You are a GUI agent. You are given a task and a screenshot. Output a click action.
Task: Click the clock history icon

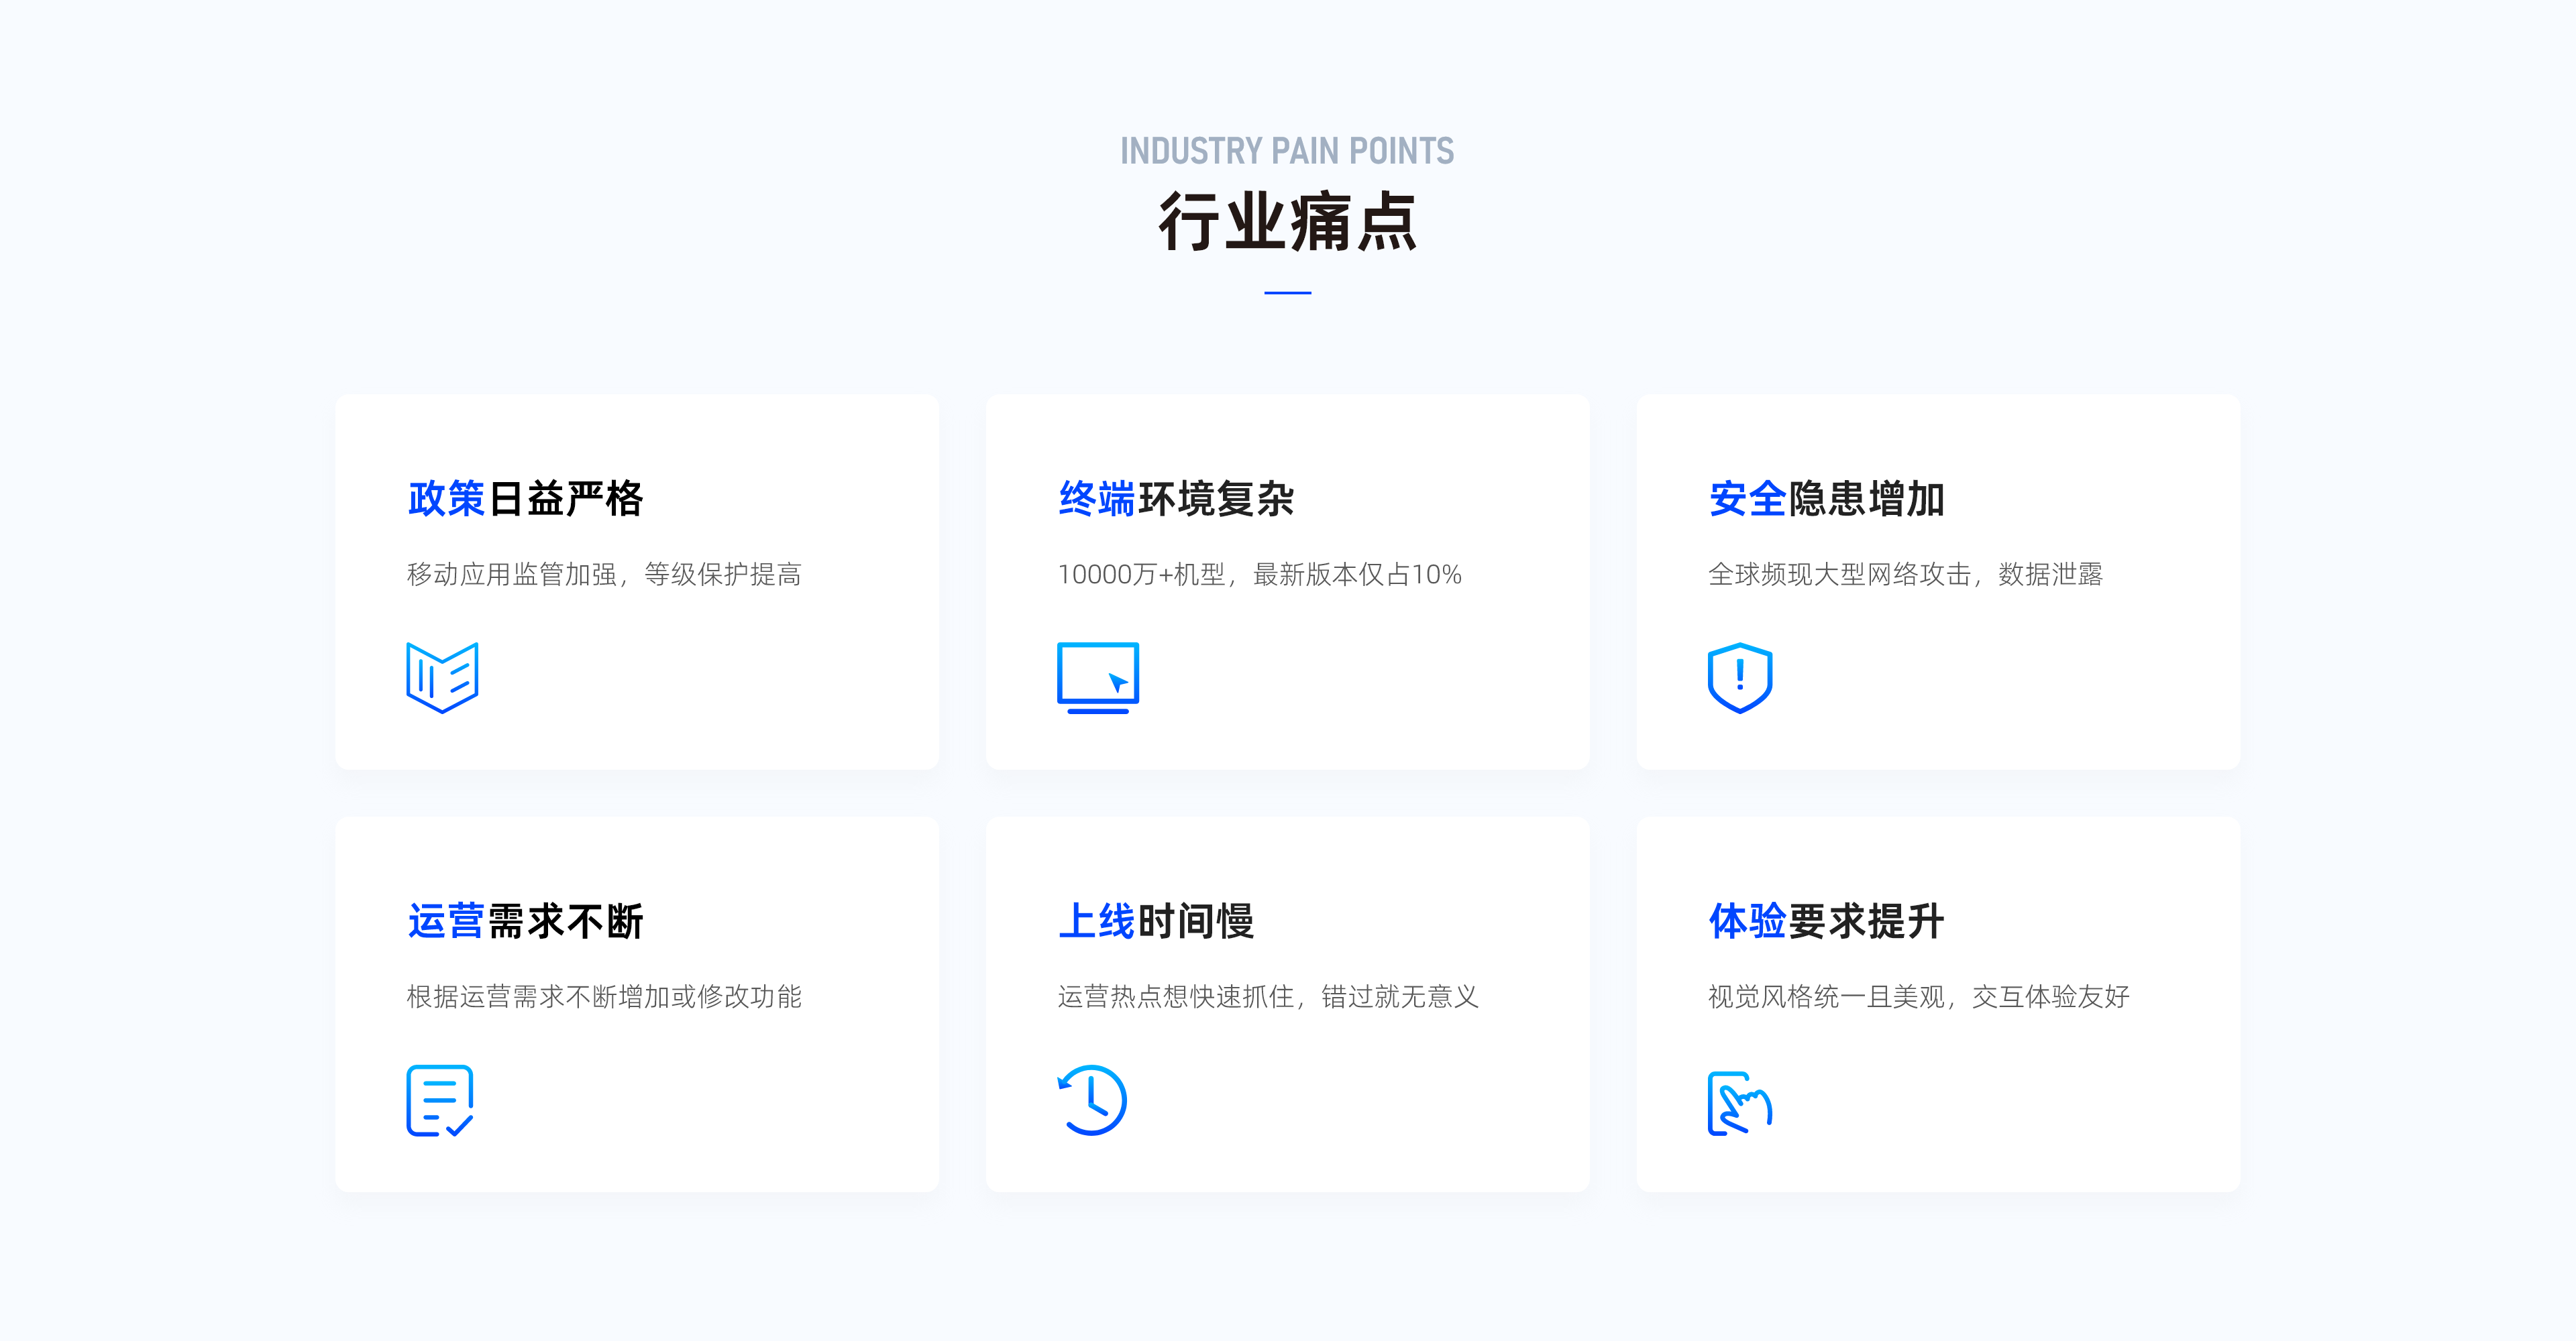tap(1092, 1100)
